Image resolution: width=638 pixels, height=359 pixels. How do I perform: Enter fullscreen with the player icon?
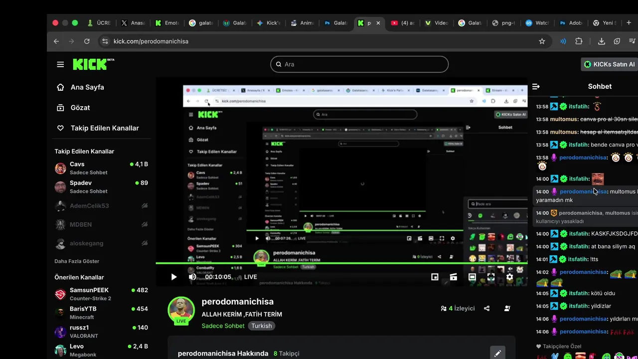[491, 277]
